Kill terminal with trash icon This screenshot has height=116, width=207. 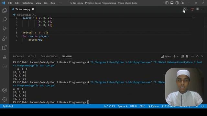click(187, 56)
